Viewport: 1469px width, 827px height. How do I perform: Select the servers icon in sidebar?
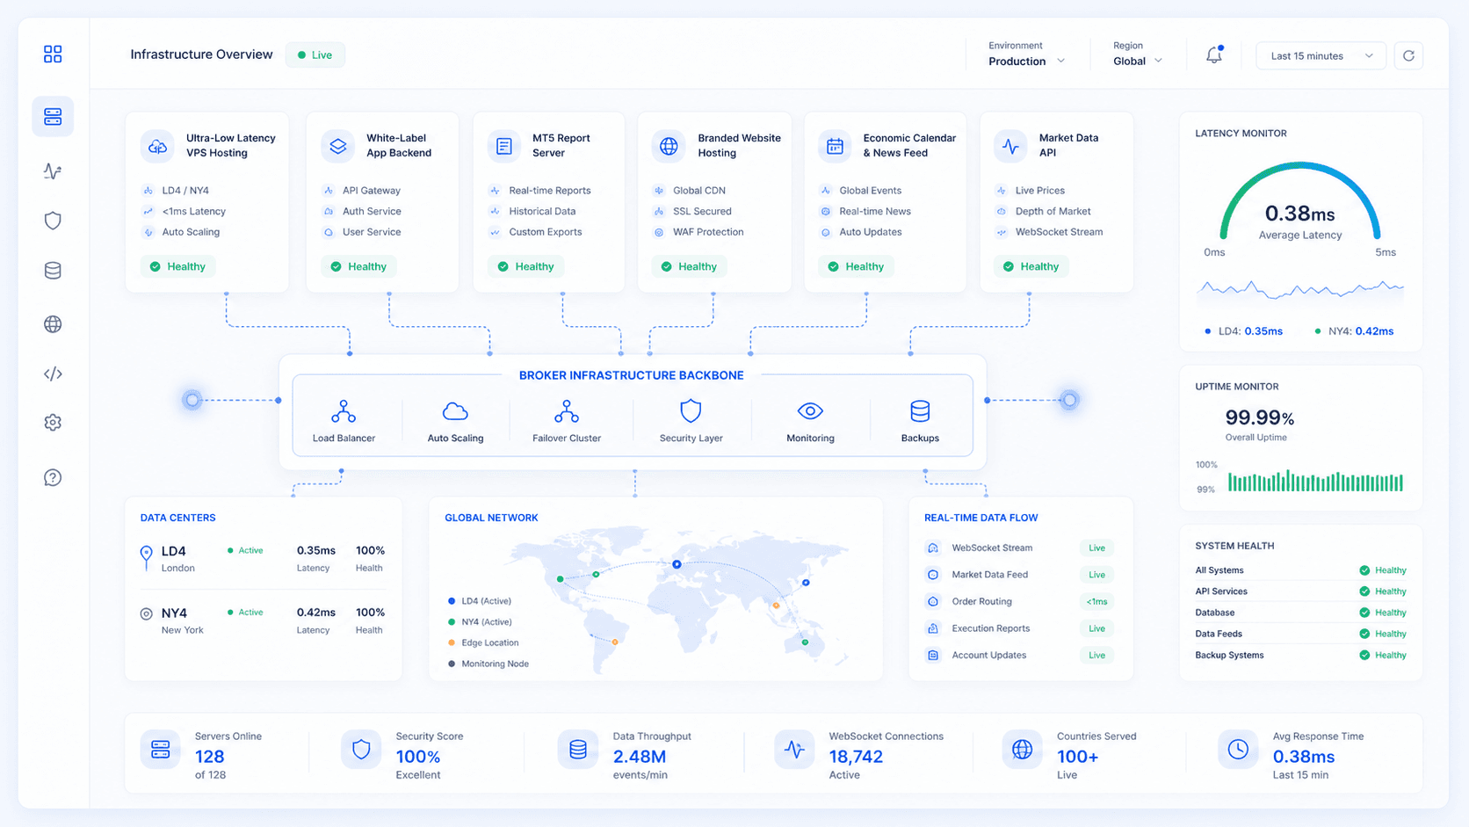pos(53,116)
